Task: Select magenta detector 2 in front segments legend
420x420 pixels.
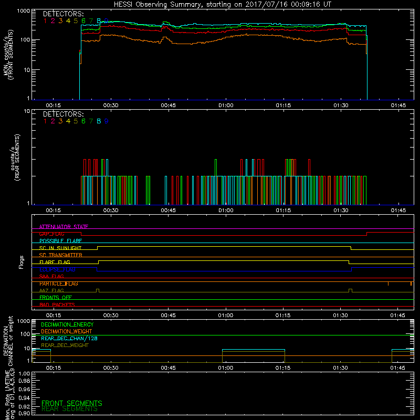Action: click(53, 21)
